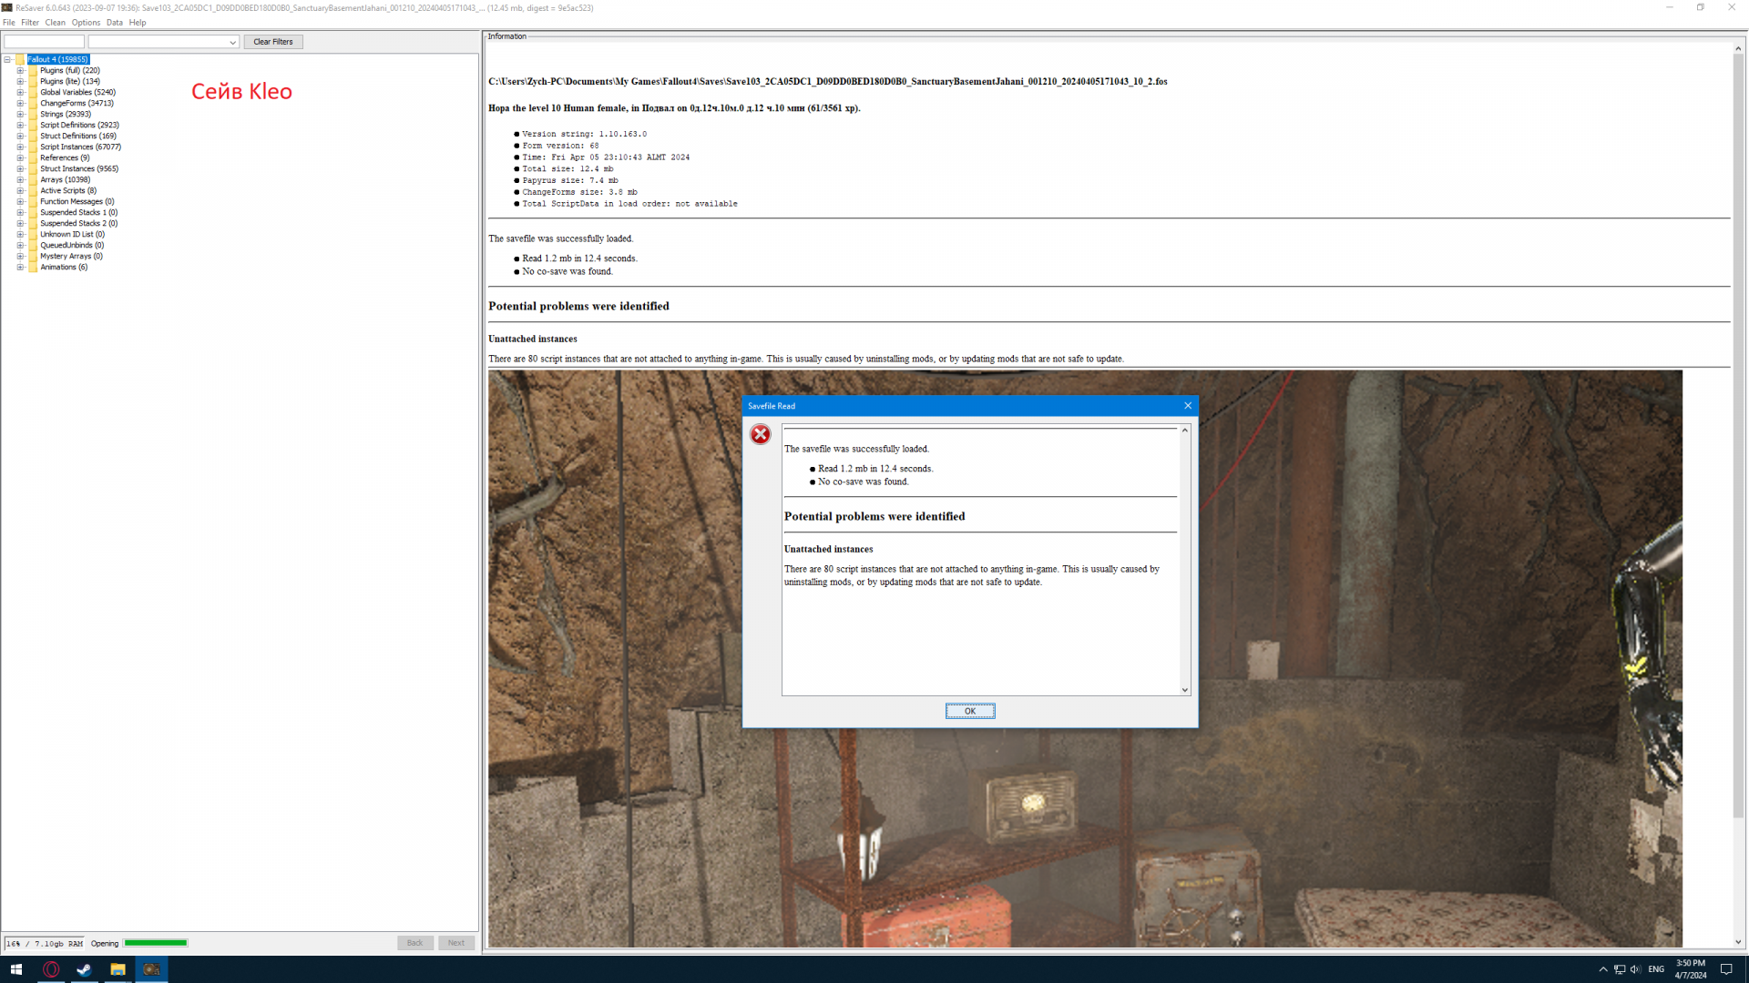Click the green Opening progress bar
1749x983 pixels.
click(x=156, y=943)
